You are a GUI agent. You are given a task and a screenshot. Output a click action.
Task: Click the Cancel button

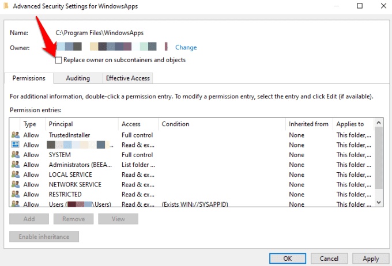(329, 258)
